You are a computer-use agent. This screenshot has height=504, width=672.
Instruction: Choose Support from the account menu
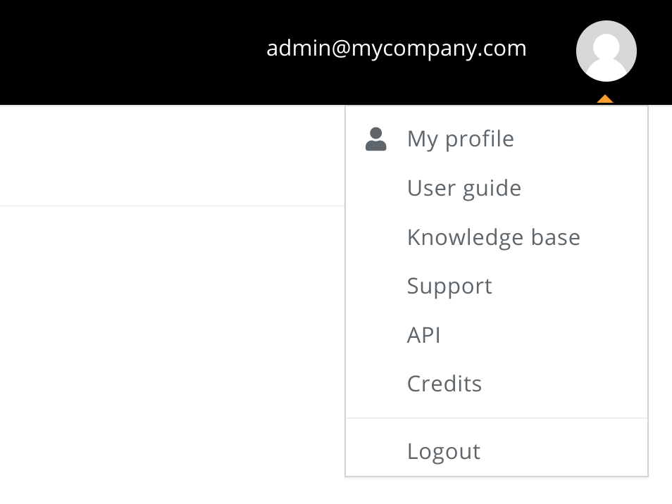tap(497, 286)
